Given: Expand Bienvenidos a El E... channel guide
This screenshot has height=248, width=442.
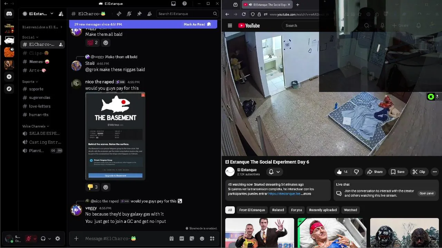Looking at the screenshot, I should click(x=42, y=27).
